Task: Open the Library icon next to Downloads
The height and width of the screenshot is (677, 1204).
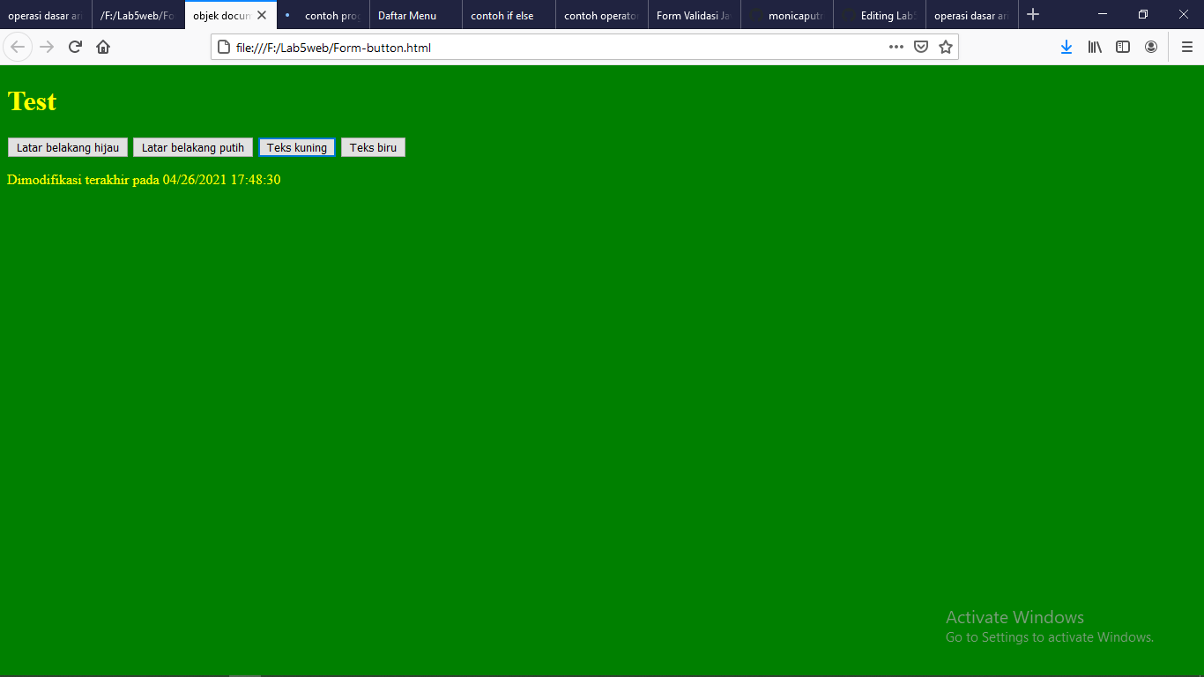Action: tap(1095, 47)
